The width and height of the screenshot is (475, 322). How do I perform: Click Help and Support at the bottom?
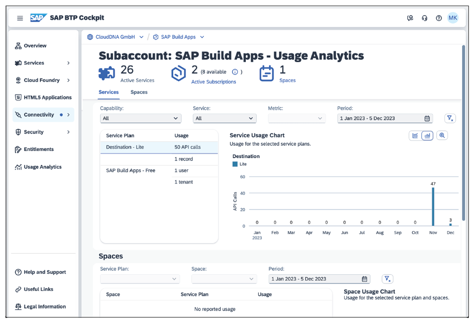point(41,272)
